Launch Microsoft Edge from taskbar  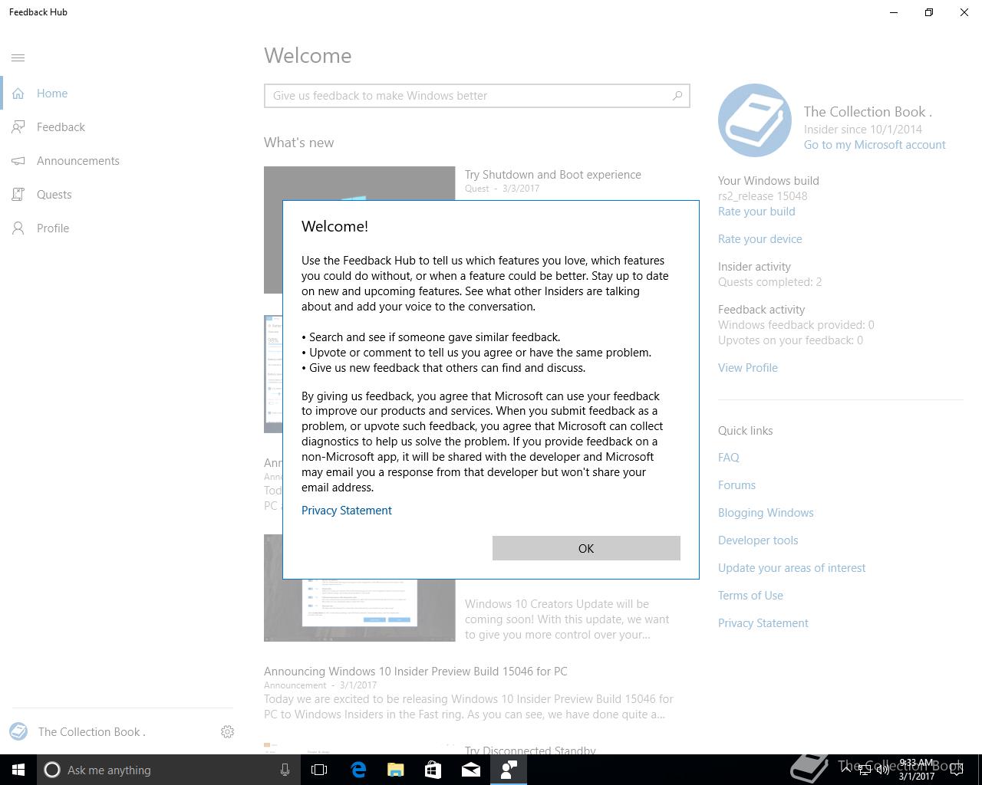click(358, 770)
